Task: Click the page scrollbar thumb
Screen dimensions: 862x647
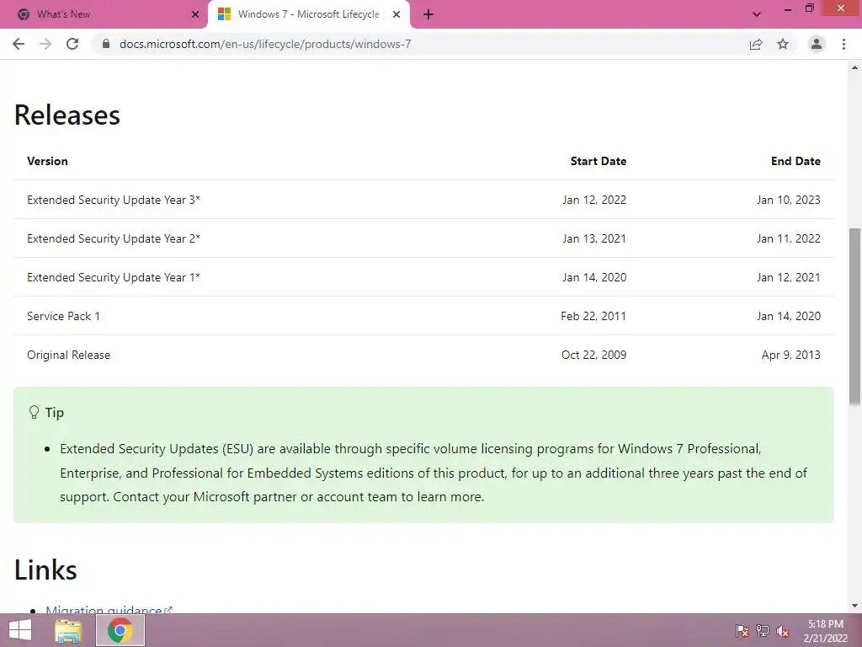Action: 854,317
